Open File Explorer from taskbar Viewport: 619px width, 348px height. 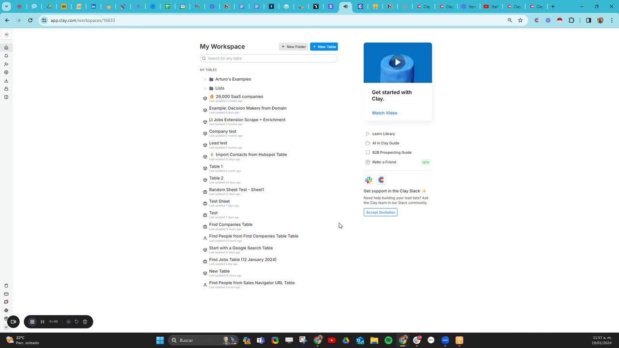(x=374, y=340)
